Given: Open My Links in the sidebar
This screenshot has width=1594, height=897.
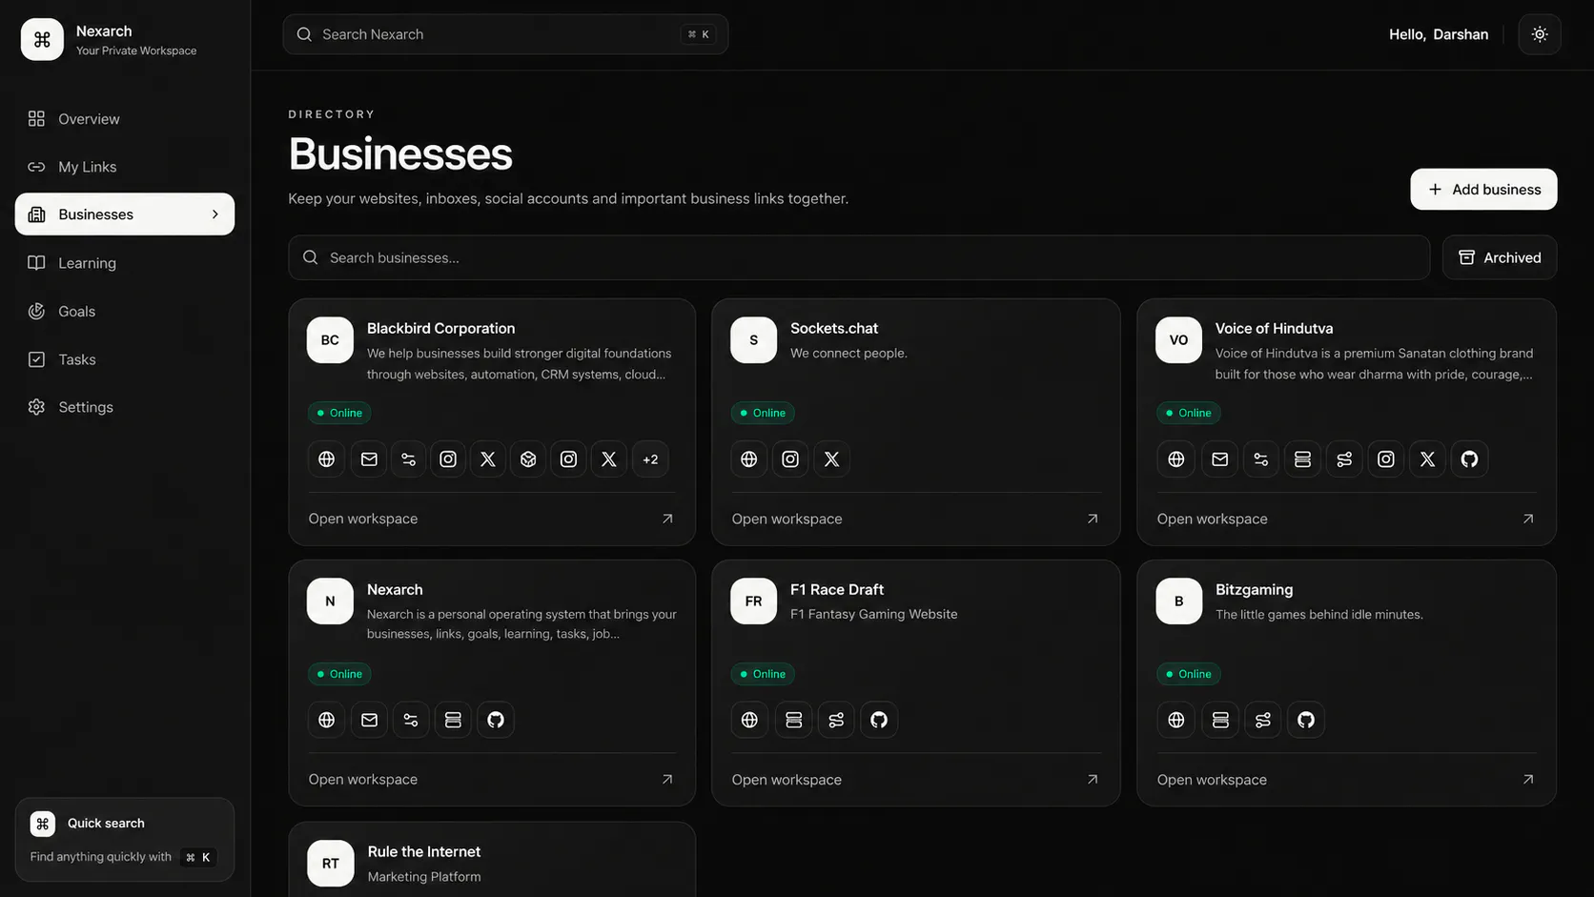Looking at the screenshot, I should click(x=125, y=167).
